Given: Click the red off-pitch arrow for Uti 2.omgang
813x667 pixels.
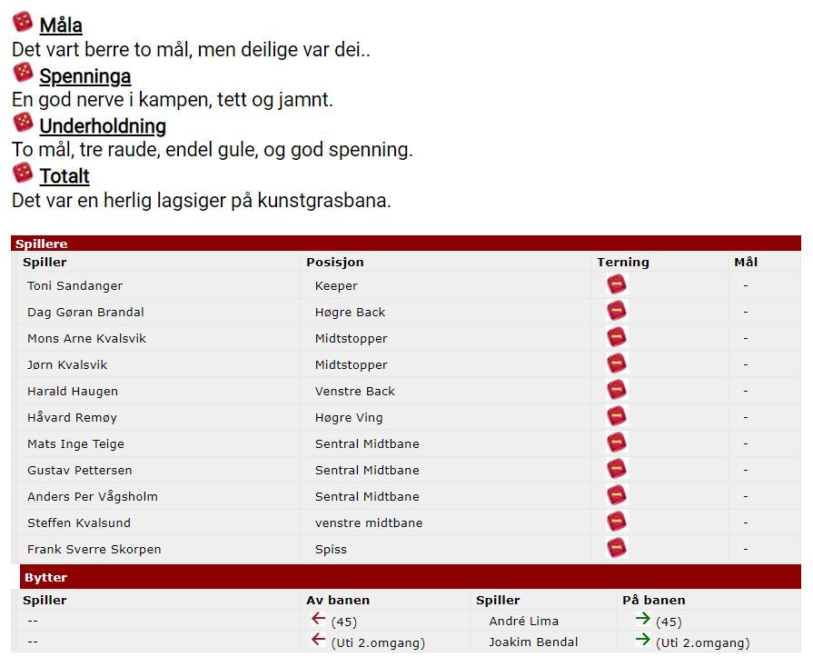Looking at the screenshot, I should tap(318, 641).
